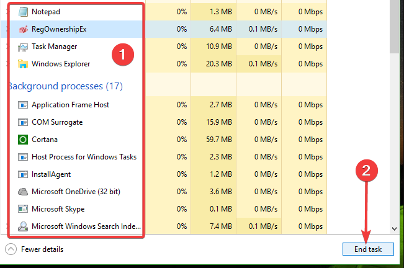Click Cortana's 0% CPU value

(x=182, y=140)
